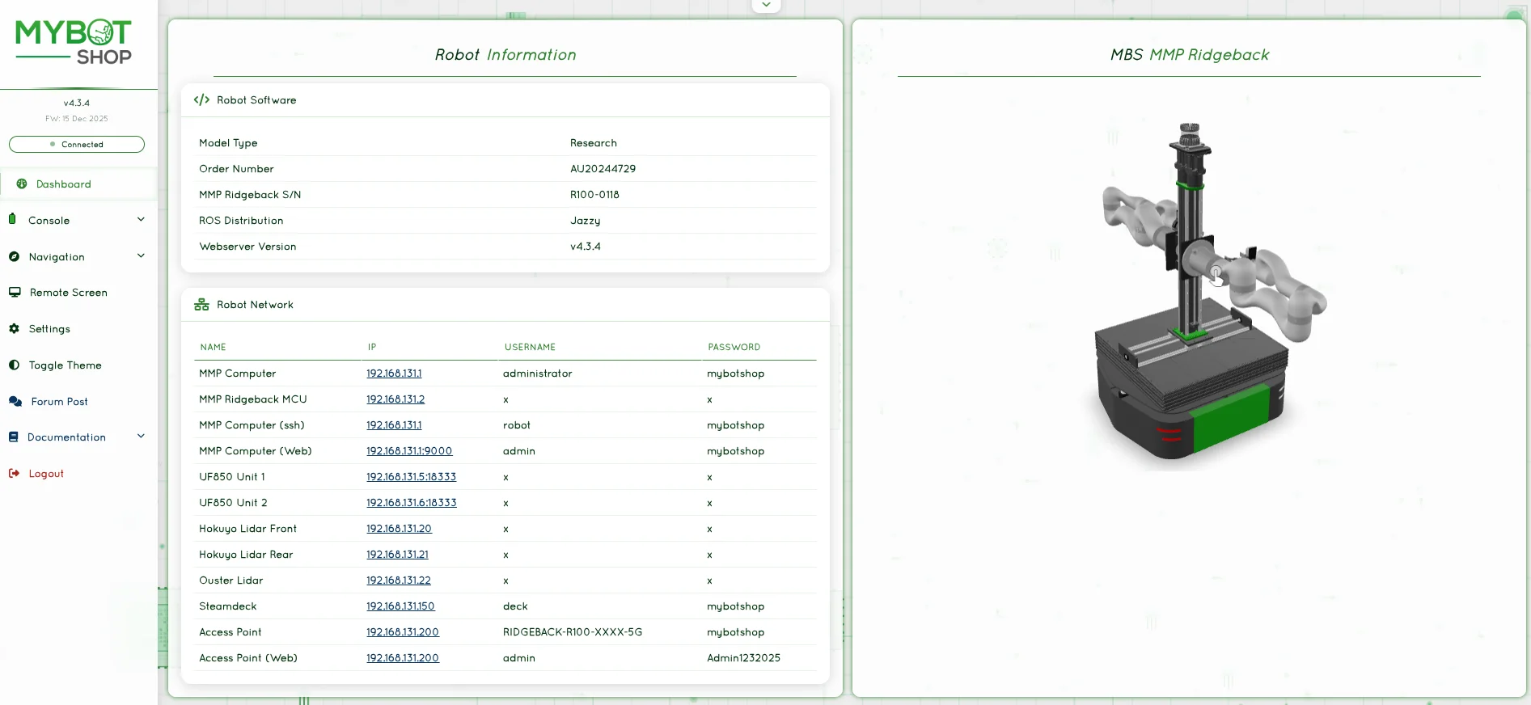Toggle Theme between light and dark

65,365
